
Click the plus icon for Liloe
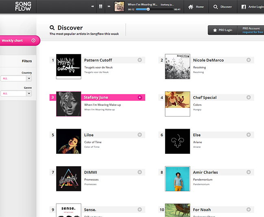point(140,135)
